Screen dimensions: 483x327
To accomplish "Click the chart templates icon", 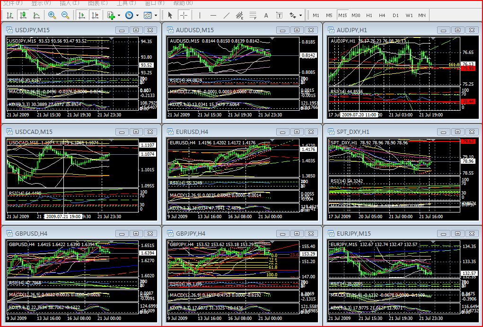I will (148, 15).
